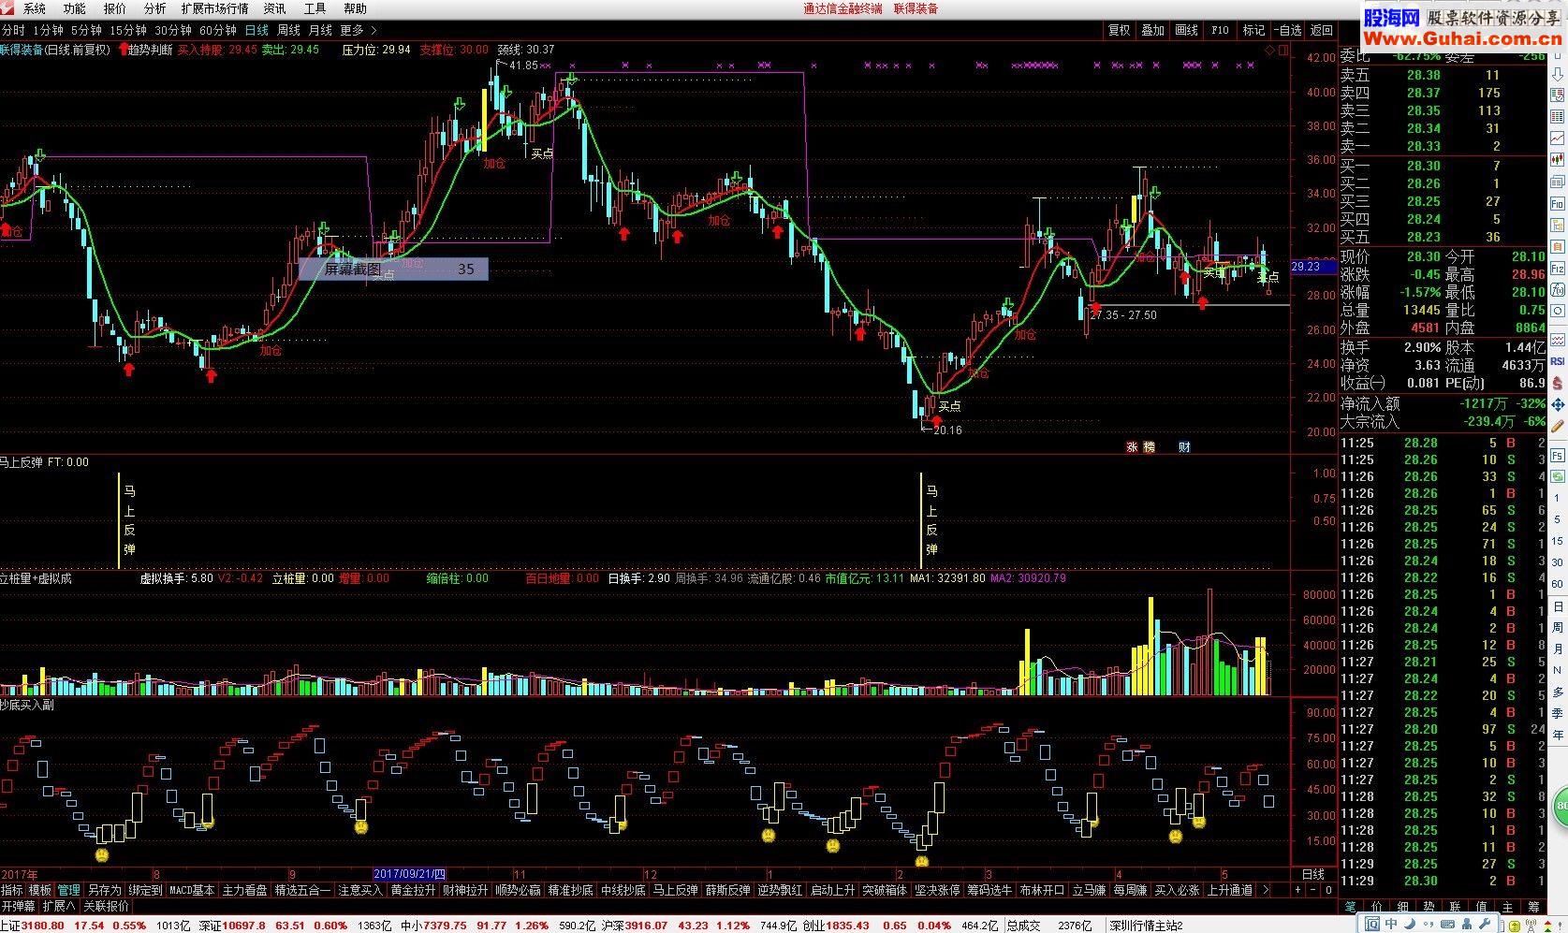Open the 分析 menu

click(154, 8)
